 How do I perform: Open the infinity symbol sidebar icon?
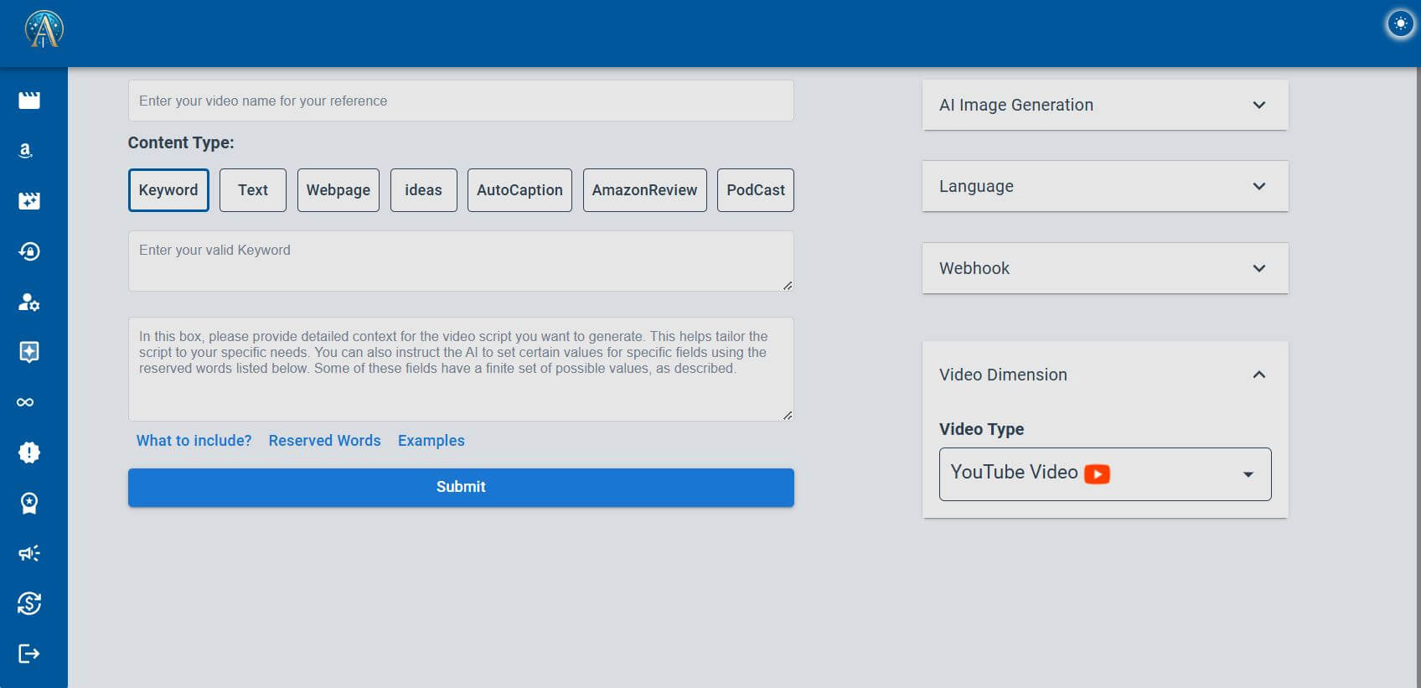(26, 402)
